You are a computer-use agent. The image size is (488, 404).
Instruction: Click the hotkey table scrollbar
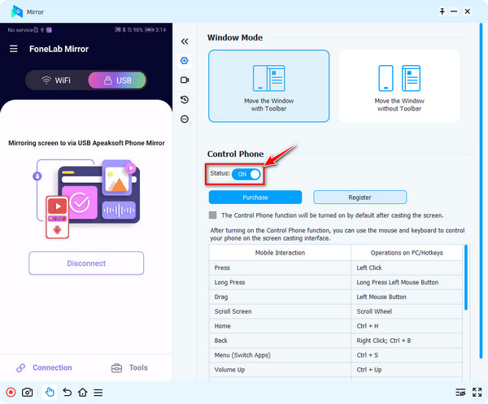pos(466,277)
